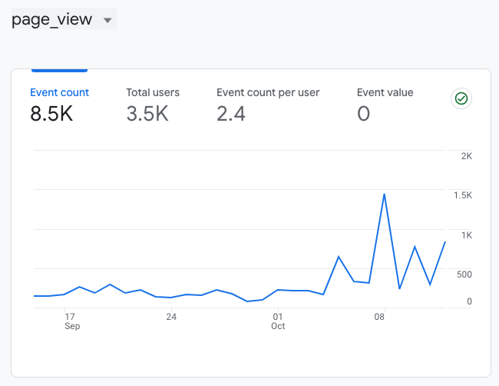
Task: Click the arrow beside page_view
Action: point(107,20)
